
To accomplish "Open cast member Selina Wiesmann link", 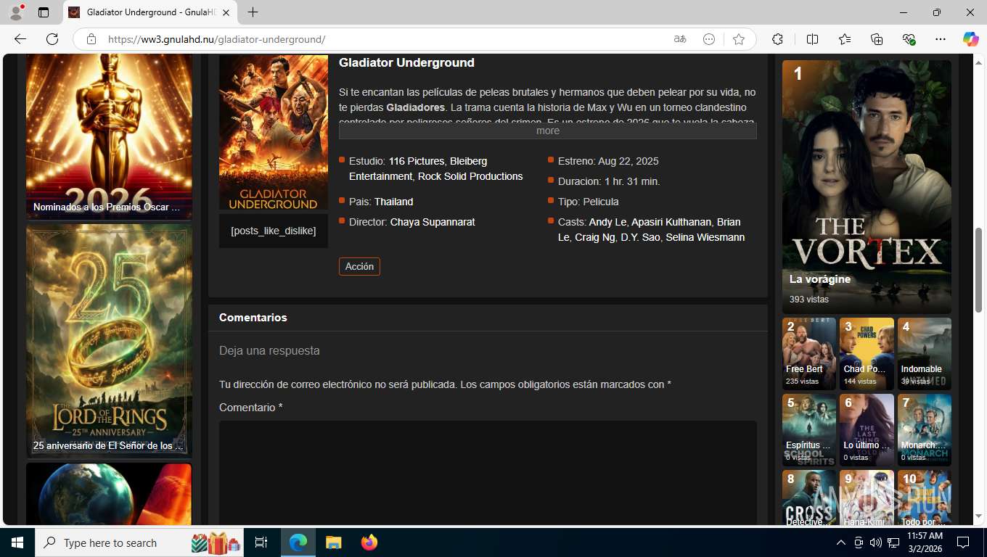I will (x=705, y=237).
